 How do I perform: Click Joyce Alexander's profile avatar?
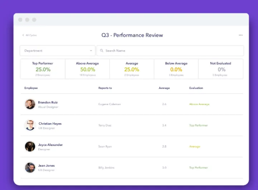point(30,146)
